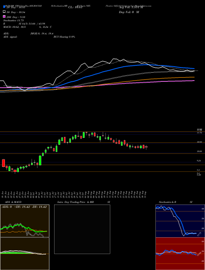The height and width of the screenshot is (270, 205).
Task: Click the 10.08 price axis label
Action: coord(199,151)
